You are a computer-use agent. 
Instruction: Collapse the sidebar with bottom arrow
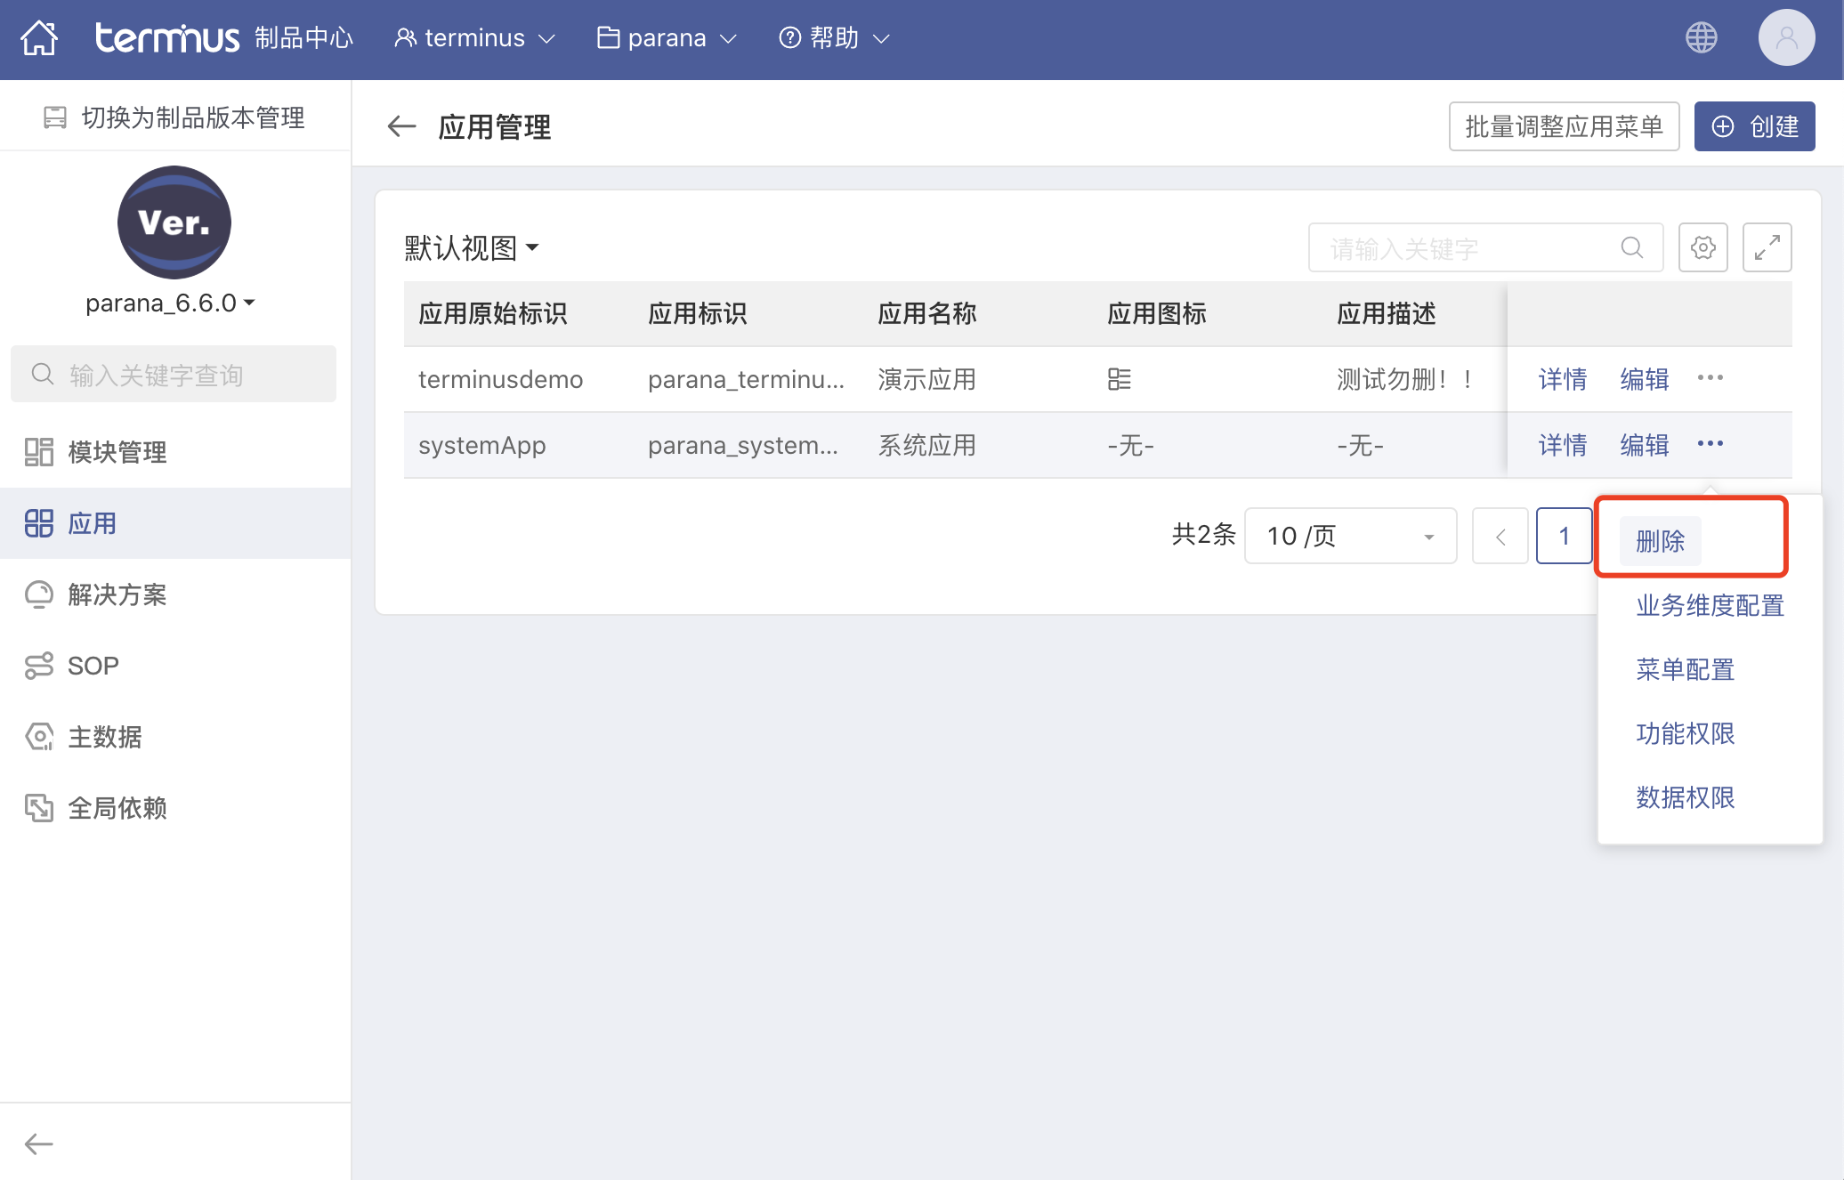click(39, 1144)
